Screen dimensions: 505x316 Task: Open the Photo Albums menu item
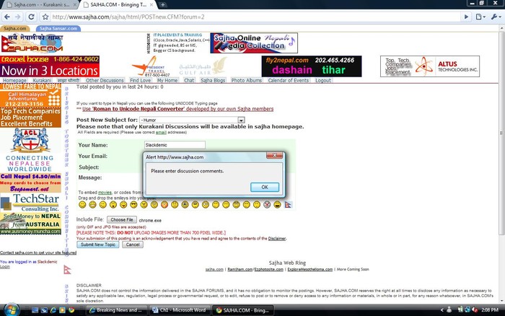click(246, 81)
